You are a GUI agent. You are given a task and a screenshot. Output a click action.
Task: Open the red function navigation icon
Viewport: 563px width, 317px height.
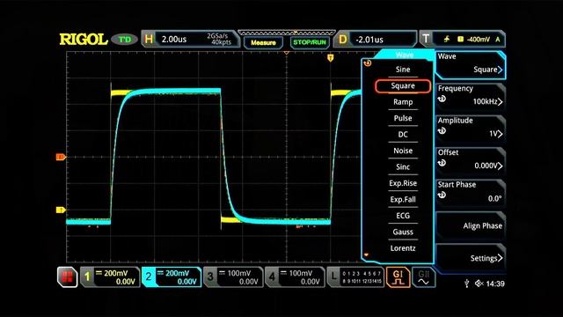coord(67,277)
